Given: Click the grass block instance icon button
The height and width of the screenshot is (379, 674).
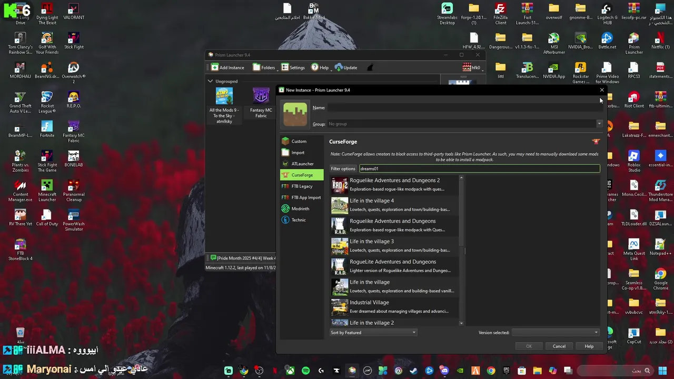Looking at the screenshot, I should pyautogui.click(x=295, y=115).
